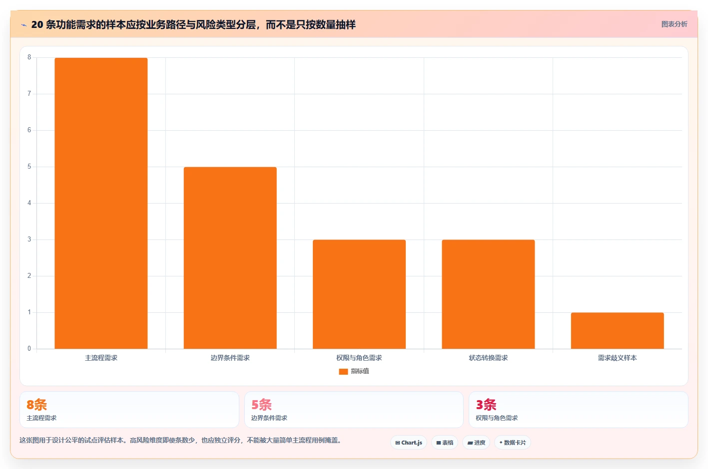
Task: Toggle the 指标值 legend label
Action: click(x=360, y=371)
